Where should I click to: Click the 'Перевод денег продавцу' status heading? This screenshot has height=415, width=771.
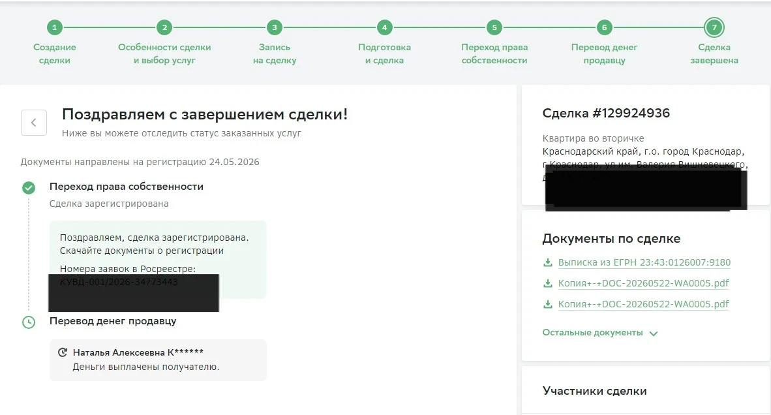[113, 320]
